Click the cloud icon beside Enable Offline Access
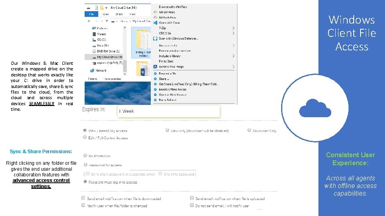The image size is (385, 216). [x=155, y=89]
